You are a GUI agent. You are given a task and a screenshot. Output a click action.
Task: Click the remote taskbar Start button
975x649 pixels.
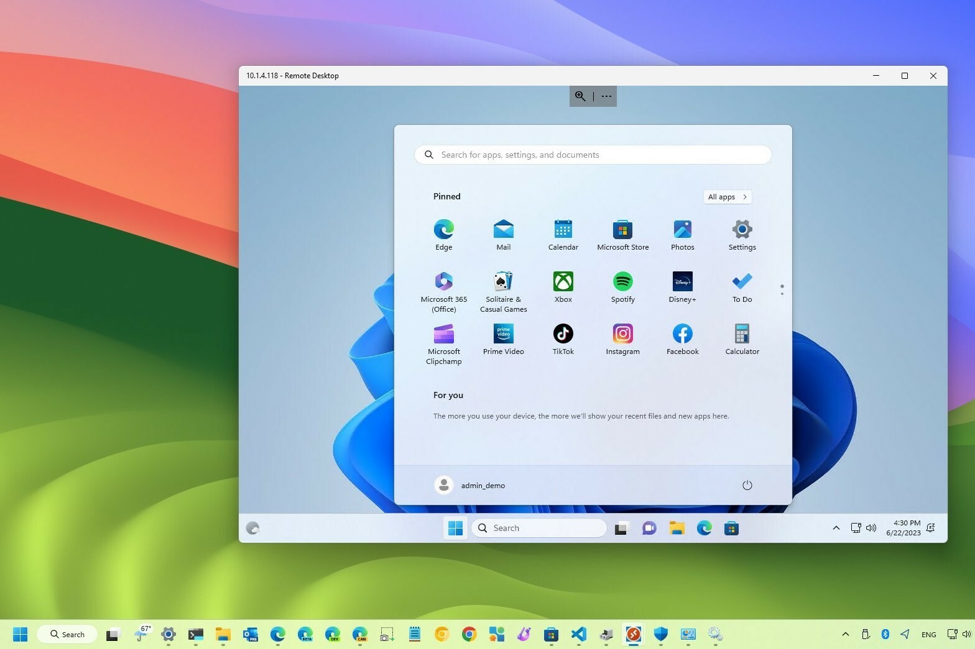455,528
